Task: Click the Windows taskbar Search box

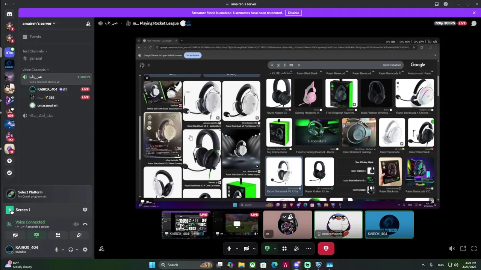Action: point(186,265)
